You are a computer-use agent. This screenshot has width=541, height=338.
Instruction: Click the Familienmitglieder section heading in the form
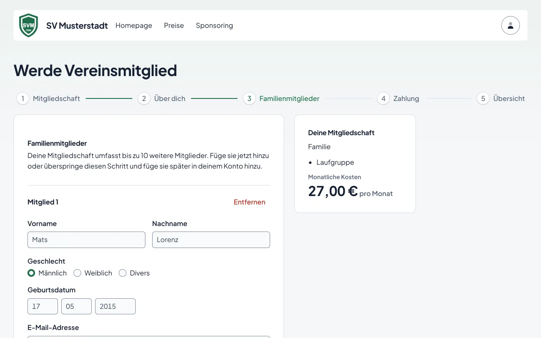[x=57, y=143]
